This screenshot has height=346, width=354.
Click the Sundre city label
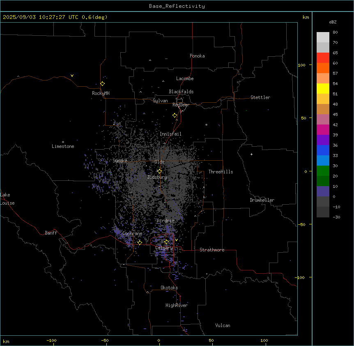point(120,161)
